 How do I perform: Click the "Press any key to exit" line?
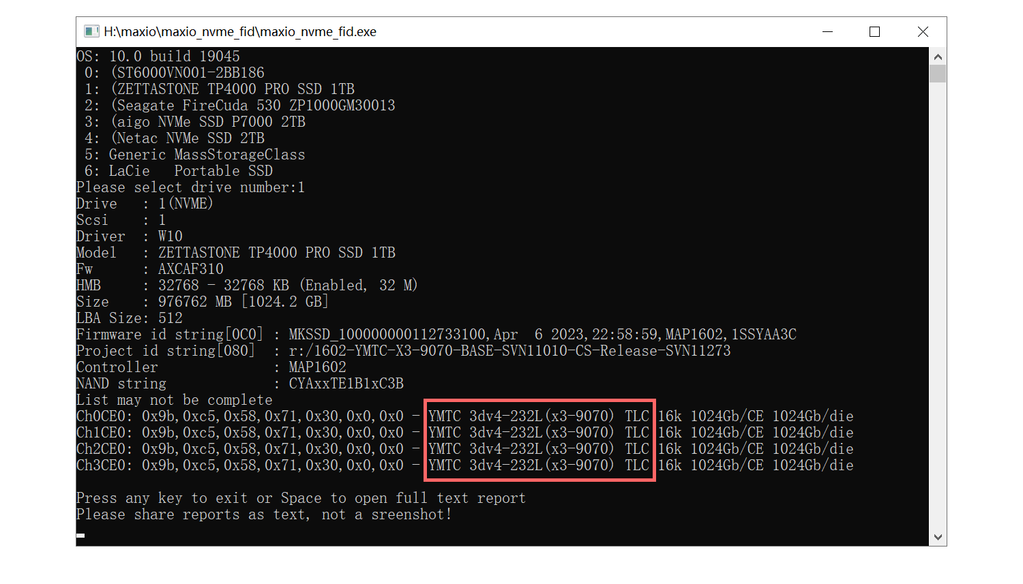pos(301,498)
